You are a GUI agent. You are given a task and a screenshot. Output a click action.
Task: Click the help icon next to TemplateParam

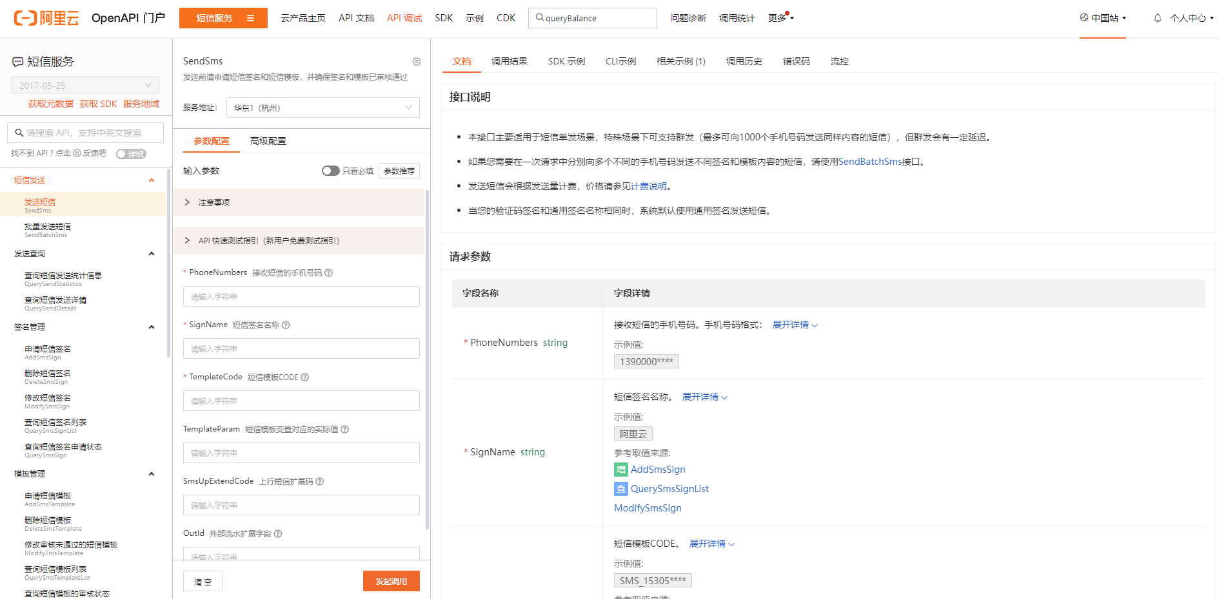pyautogui.click(x=344, y=429)
